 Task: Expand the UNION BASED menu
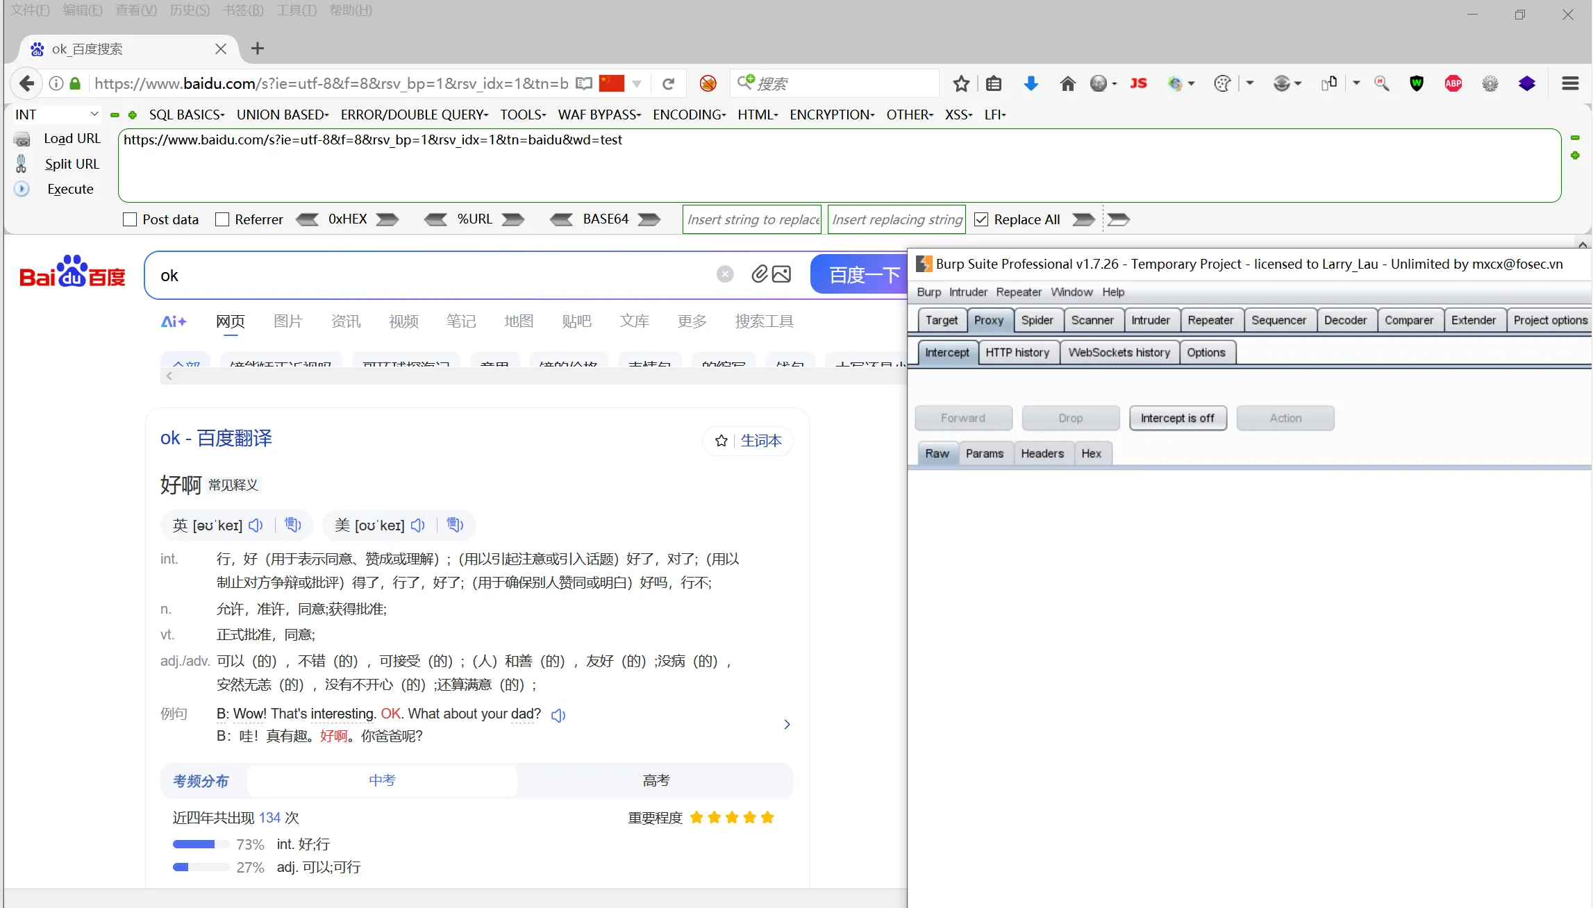tap(282, 115)
